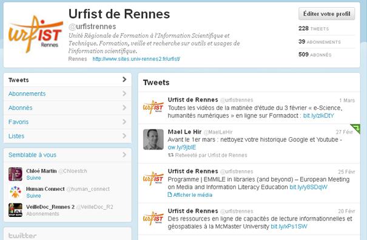Expand the Semblable à vous chevron

[124, 155]
